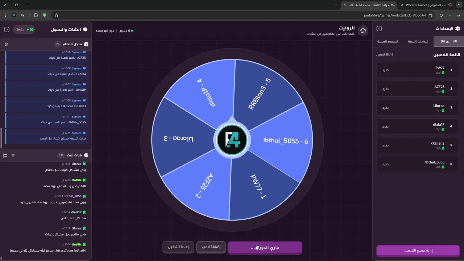Click username diala1P in stream chat
464x261 pixels.
click(x=76, y=212)
